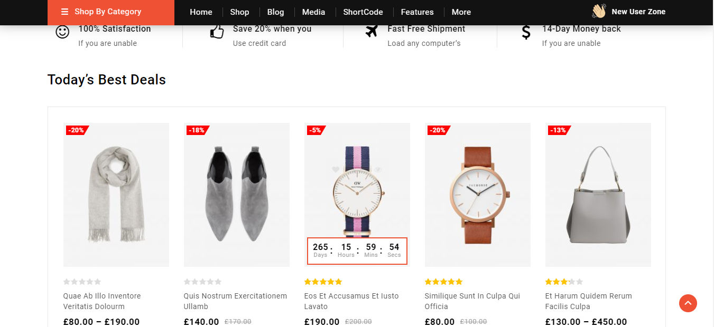The image size is (714, 327).
Task: Expand the Features menu
Action: [417, 12]
